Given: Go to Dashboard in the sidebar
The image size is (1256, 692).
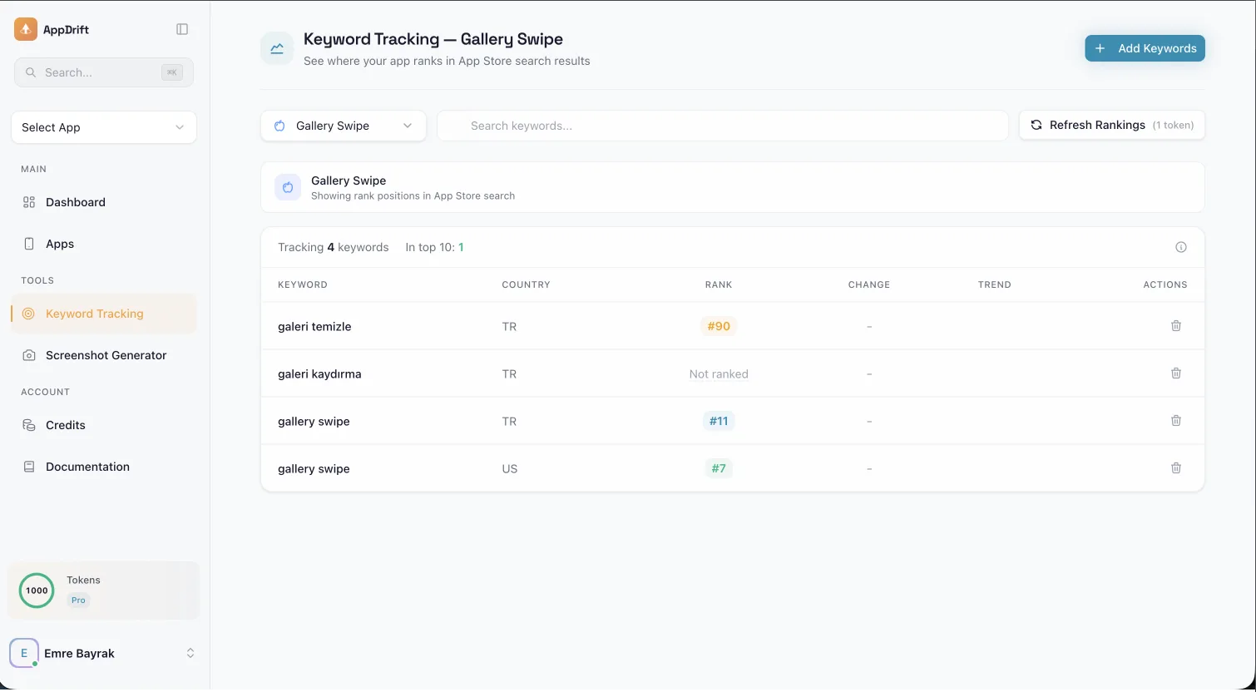Looking at the screenshot, I should (104, 202).
